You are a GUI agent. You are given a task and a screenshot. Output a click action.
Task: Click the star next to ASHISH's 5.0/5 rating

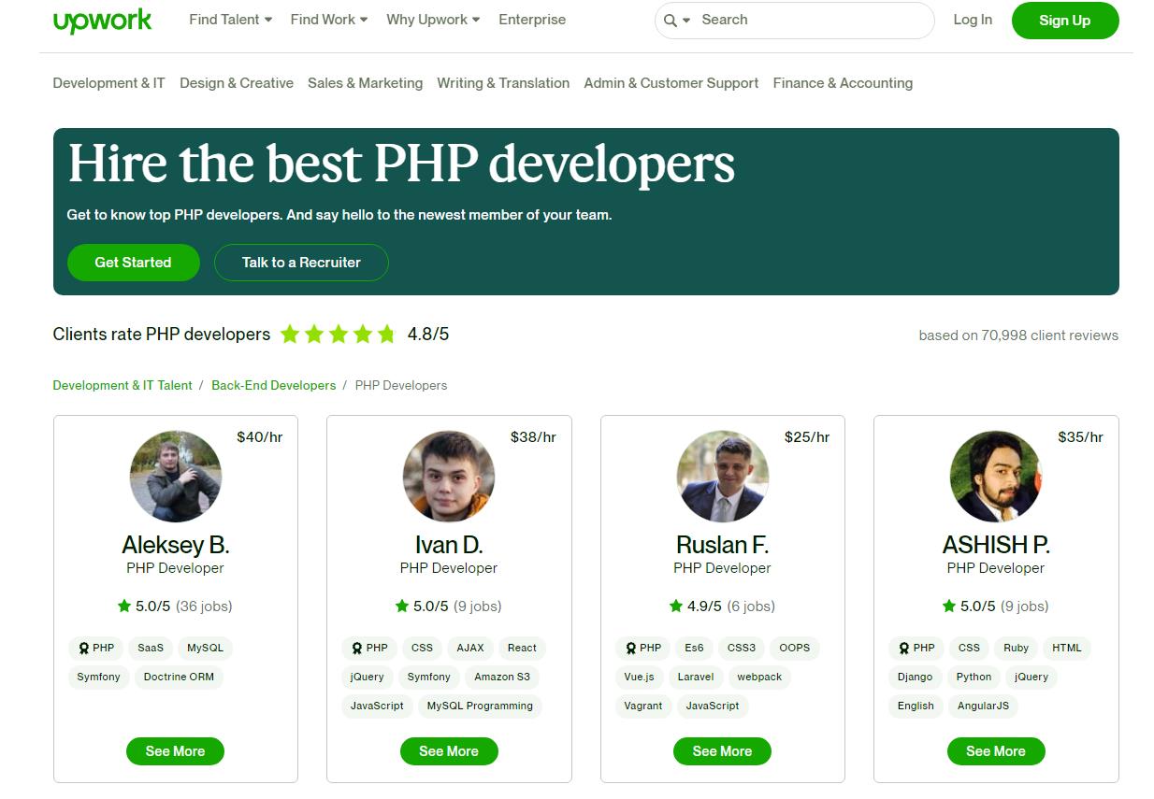(949, 606)
